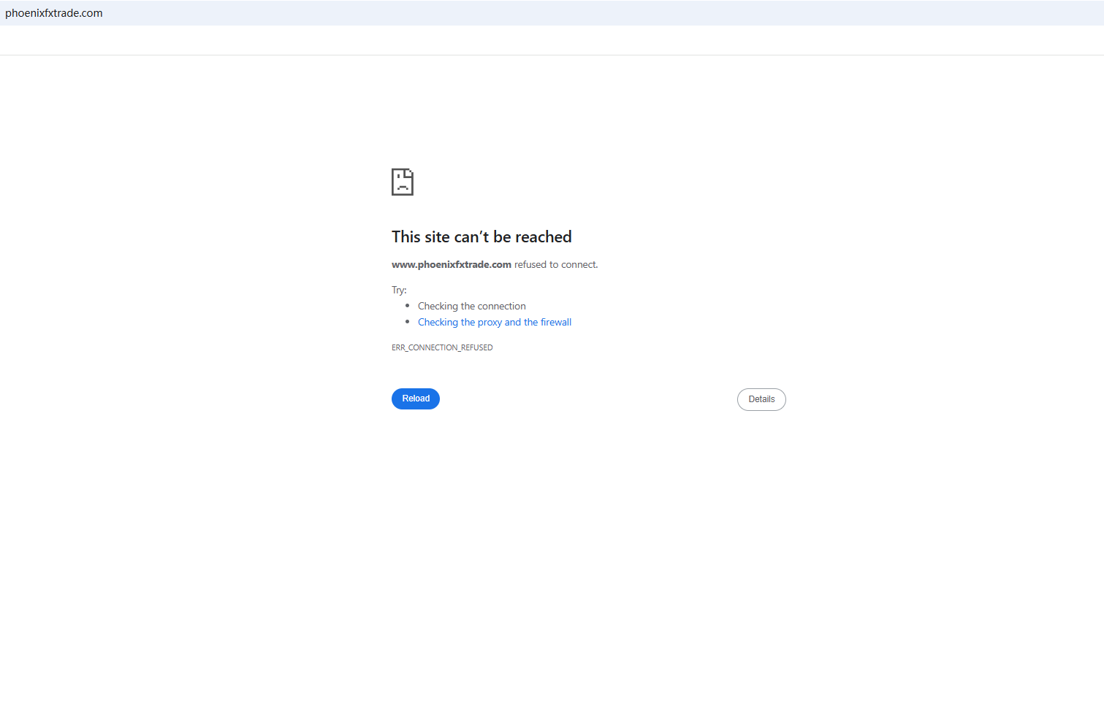Click the sad page error icon
1104x716 pixels.
(403, 182)
